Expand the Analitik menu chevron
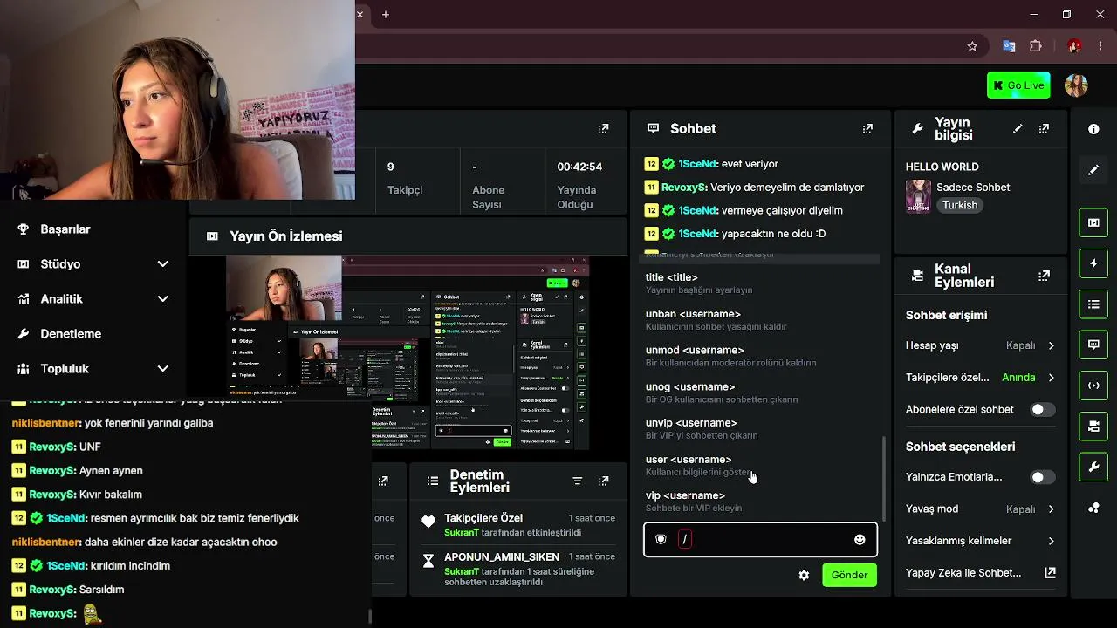This screenshot has width=1117, height=628. coord(162,299)
